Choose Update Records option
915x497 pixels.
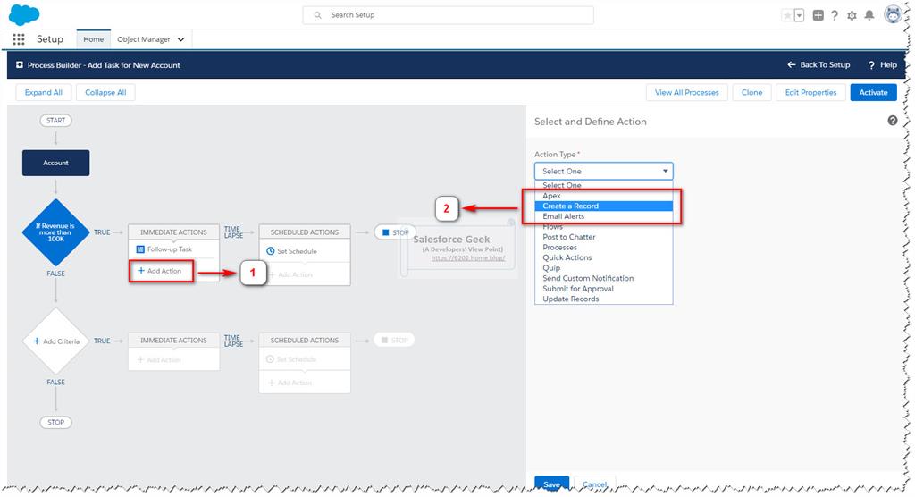(603, 299)
